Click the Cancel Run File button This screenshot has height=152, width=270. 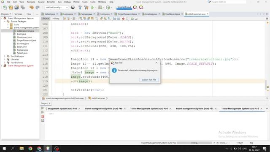pos(149,80)
